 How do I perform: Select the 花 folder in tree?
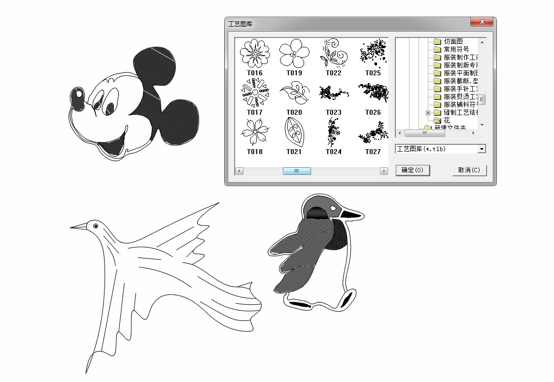[446, 121]
